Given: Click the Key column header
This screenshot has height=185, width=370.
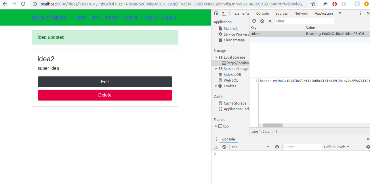Looking at the screenshot, I should [277, 28].
